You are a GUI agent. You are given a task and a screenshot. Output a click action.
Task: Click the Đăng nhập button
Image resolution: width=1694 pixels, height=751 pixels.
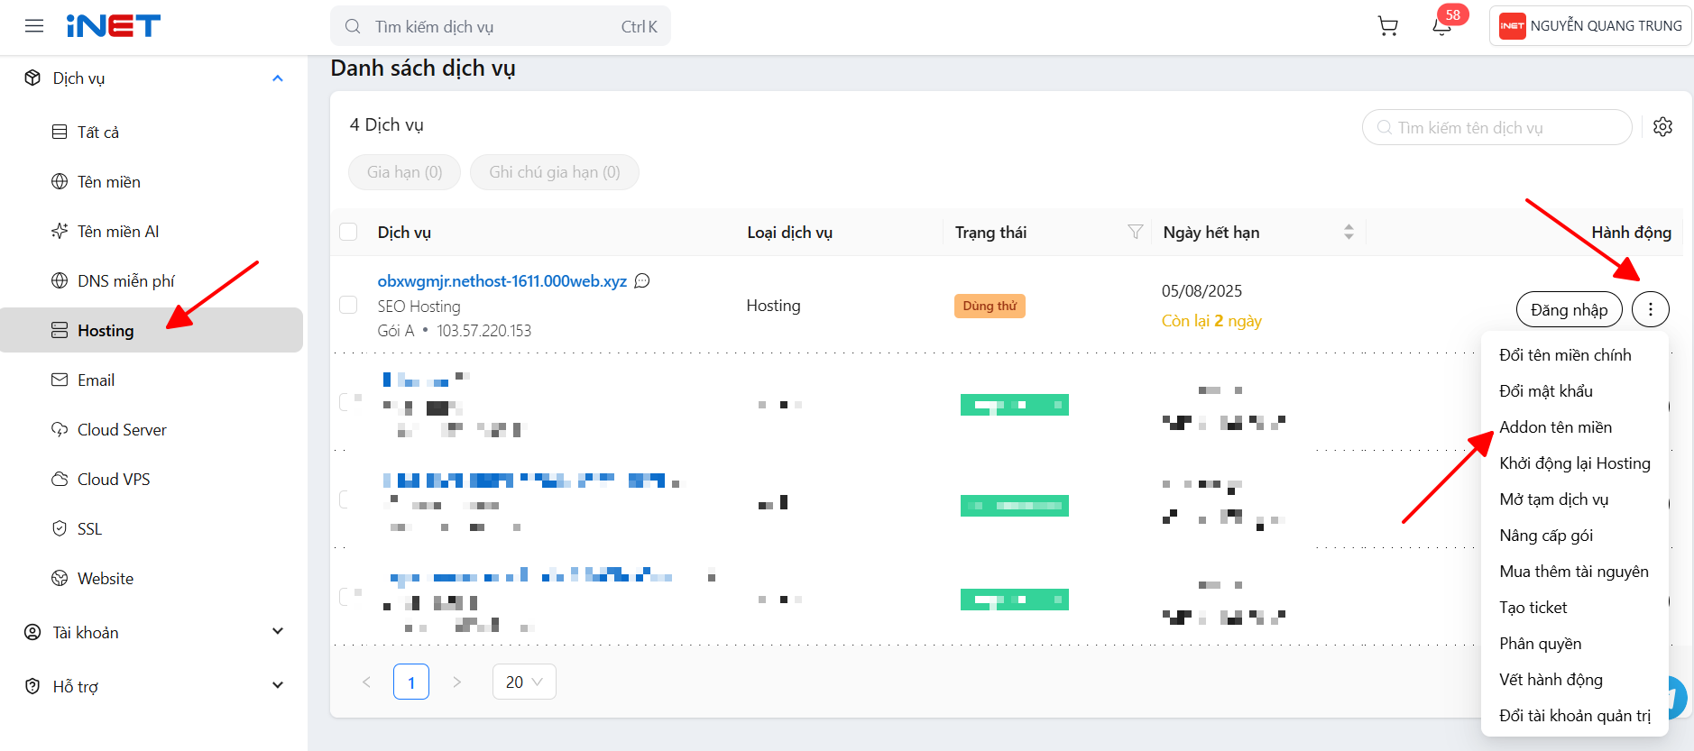pos(1570,309)
